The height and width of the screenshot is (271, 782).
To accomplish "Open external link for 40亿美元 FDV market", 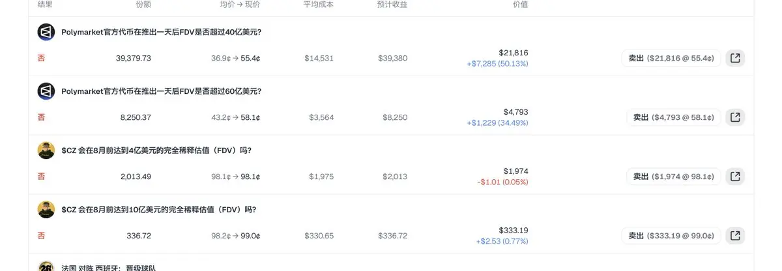I will pos(735,58).
